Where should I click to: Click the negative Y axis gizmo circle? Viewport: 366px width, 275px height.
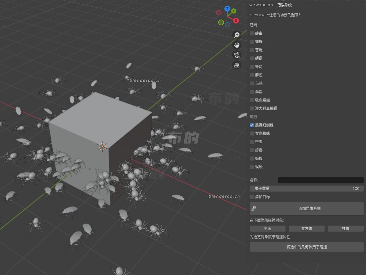pyautogui.click(x=221, y=22)
